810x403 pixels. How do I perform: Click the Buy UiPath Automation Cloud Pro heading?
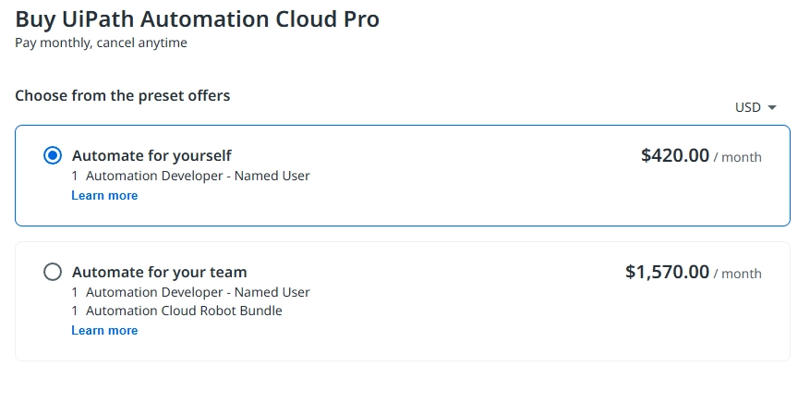click(x=198, y=19)
